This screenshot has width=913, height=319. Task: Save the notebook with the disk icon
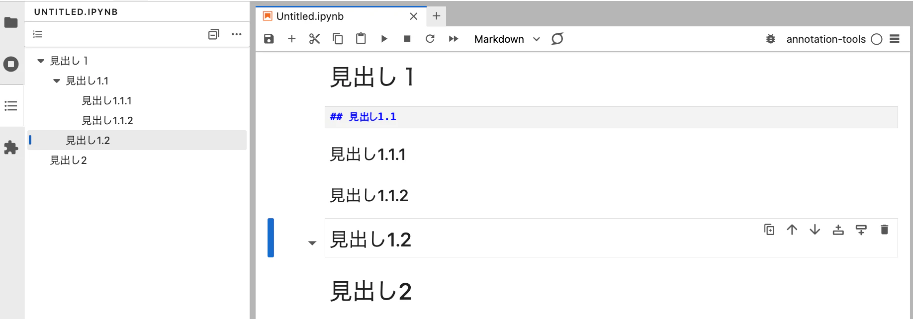click(269, 39)
